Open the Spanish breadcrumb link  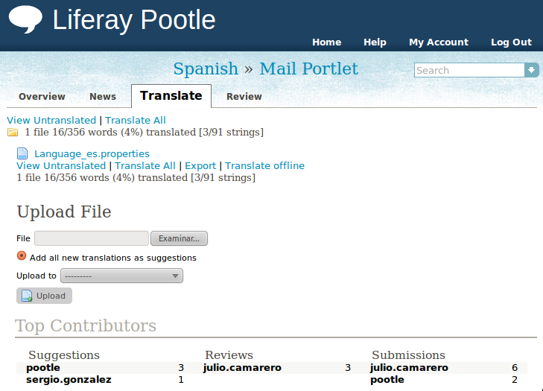click(206, 69)
